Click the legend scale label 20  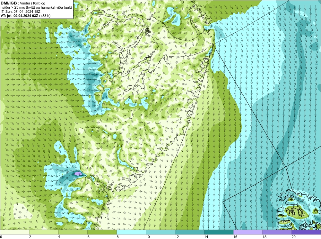(x=293, y=237)
